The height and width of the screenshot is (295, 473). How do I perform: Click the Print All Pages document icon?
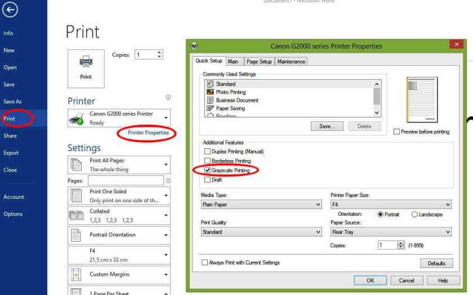pos(76,165)
